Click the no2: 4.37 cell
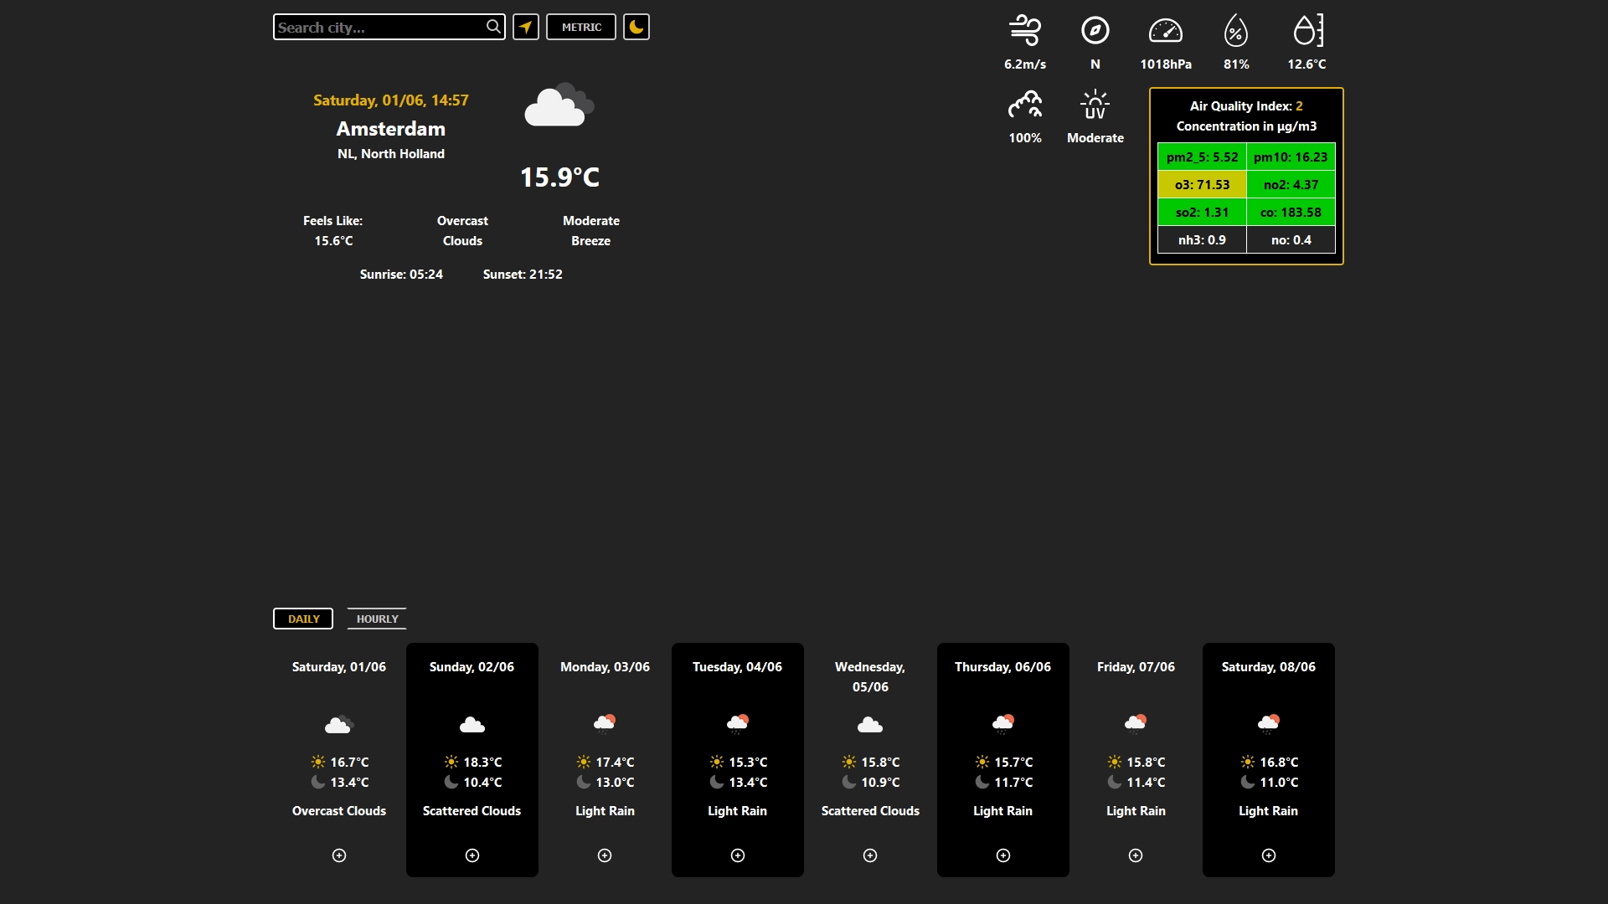1608x904 pixels. (x=1291, y=184)
